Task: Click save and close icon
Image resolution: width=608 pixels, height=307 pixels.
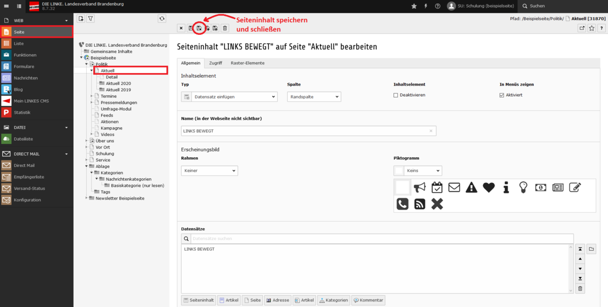Action: [199, 28]
